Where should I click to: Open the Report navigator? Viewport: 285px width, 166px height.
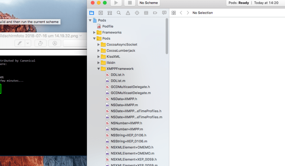164,13
